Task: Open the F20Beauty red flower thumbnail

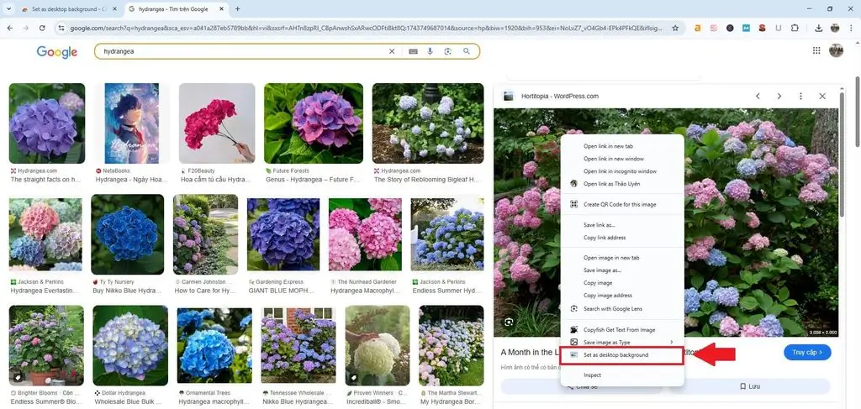Action: [x=217, y=123]
